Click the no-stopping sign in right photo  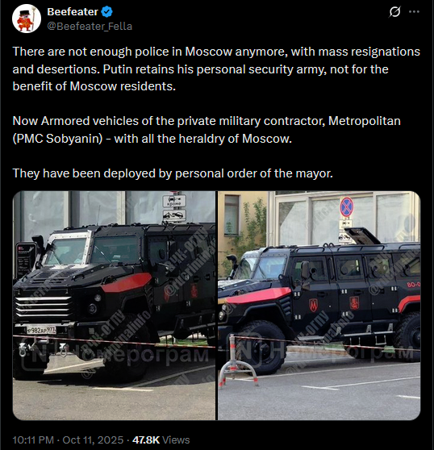pos(347,207)
